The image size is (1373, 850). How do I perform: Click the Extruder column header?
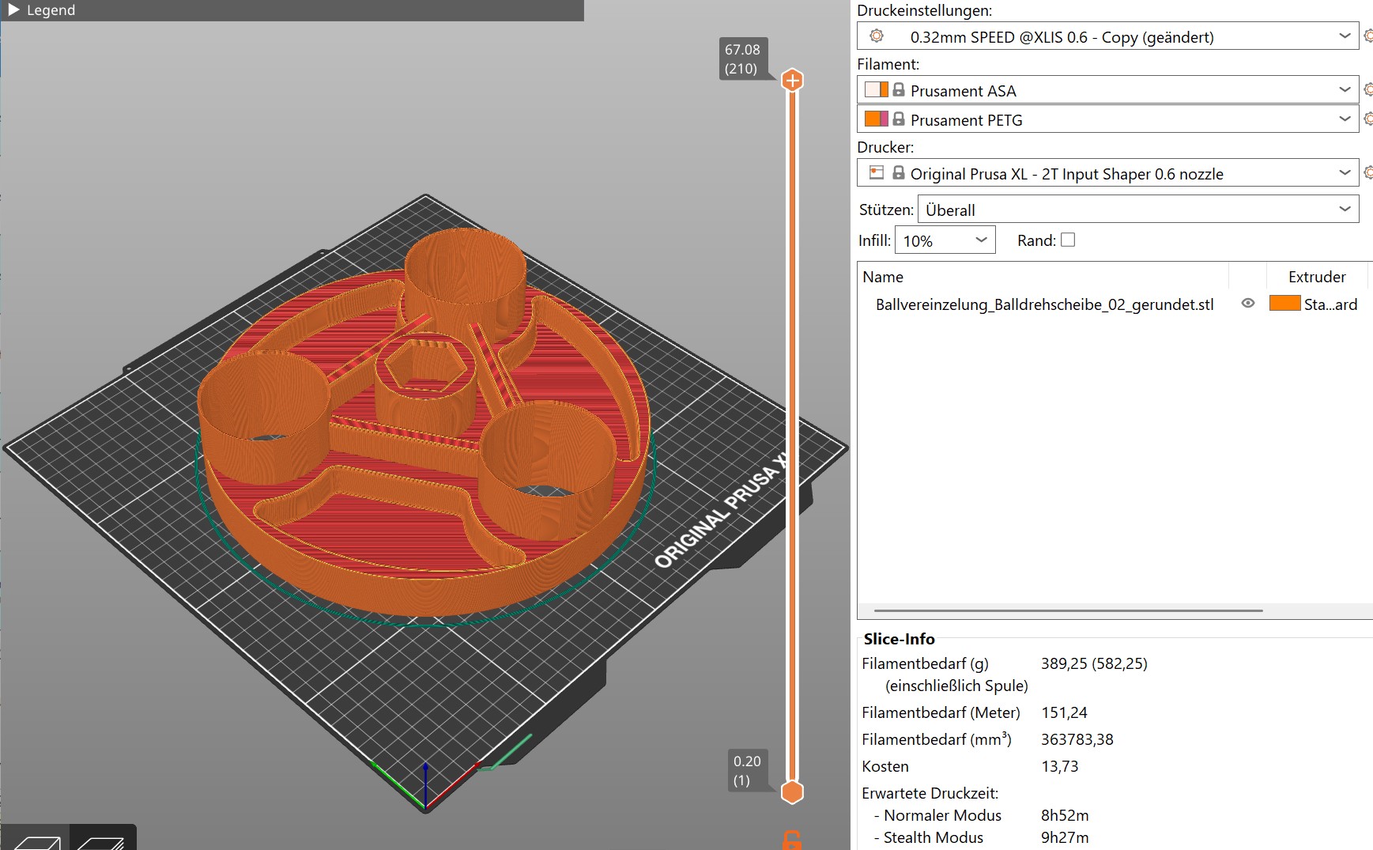1317,277
